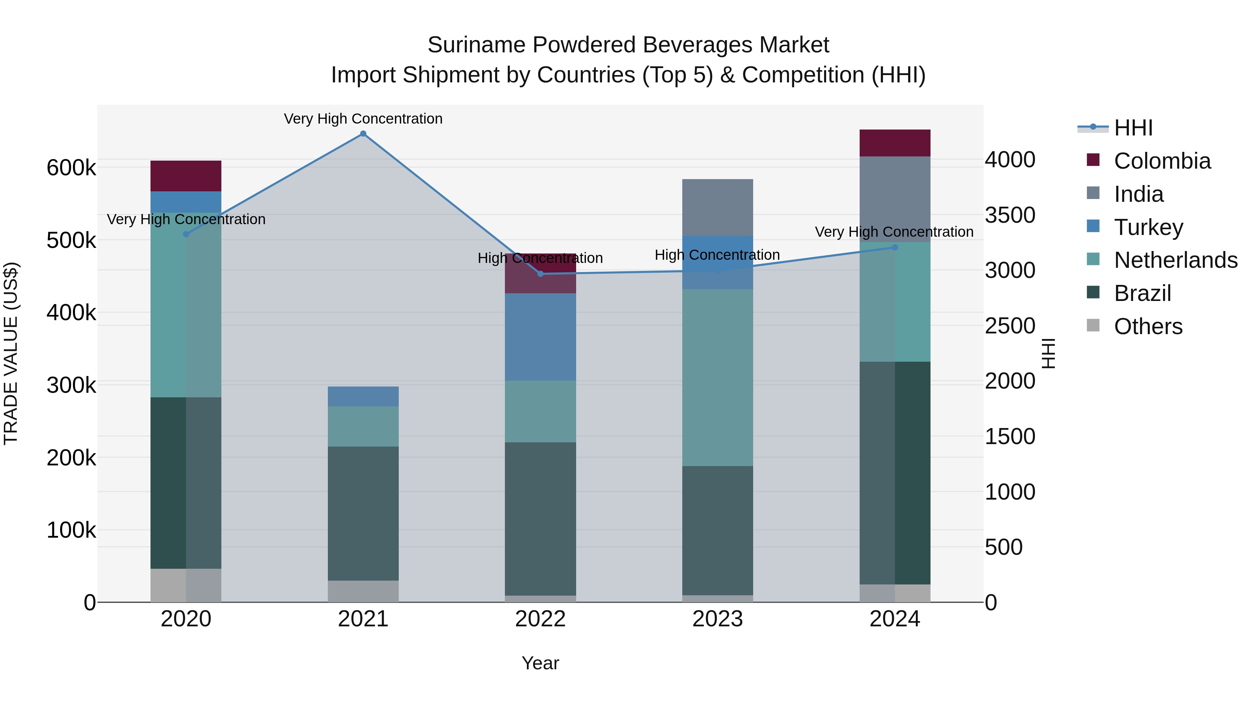Screen dimensions: 1257x707
Task: Click Turkey segment of 2022 bar
Action: point(540,337)
